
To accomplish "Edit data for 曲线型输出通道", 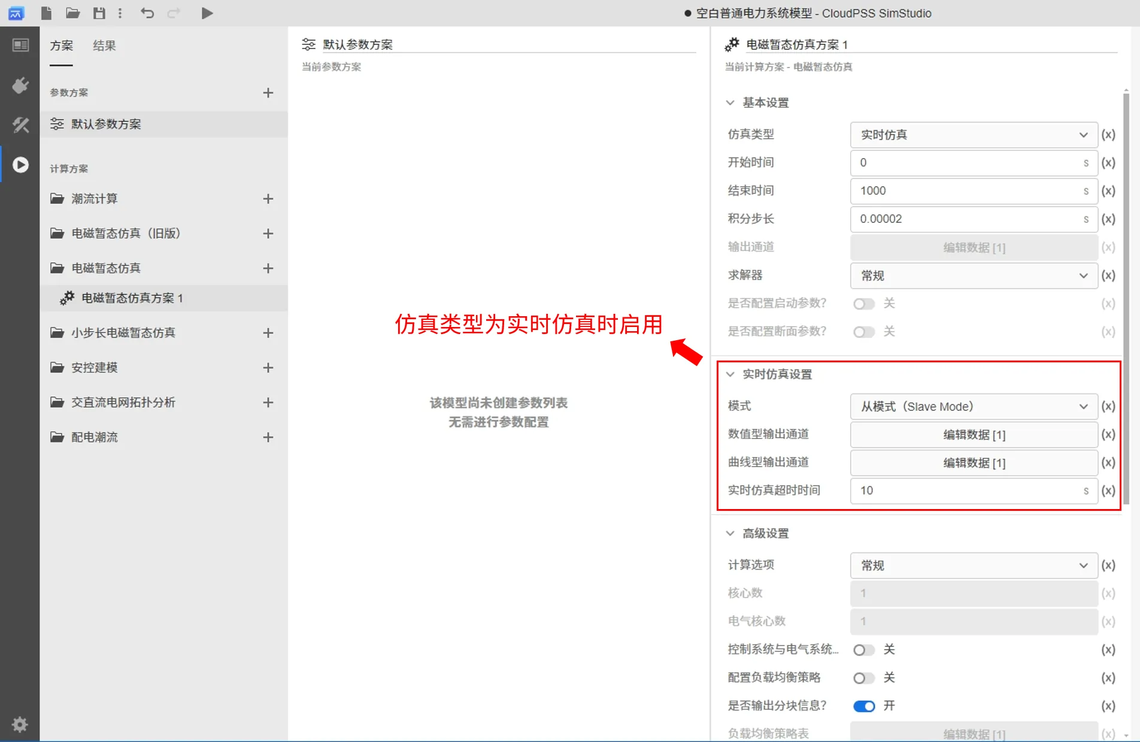I will [x=974, y=463].
